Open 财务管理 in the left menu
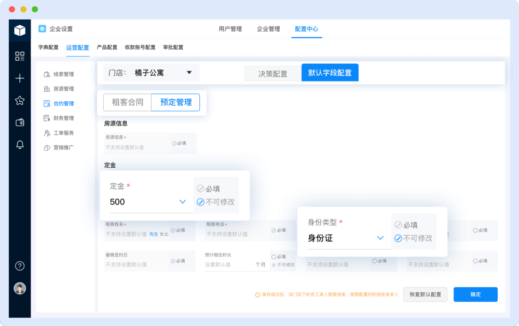The width and height of the screenshot is (519, 326). (63, 118)
